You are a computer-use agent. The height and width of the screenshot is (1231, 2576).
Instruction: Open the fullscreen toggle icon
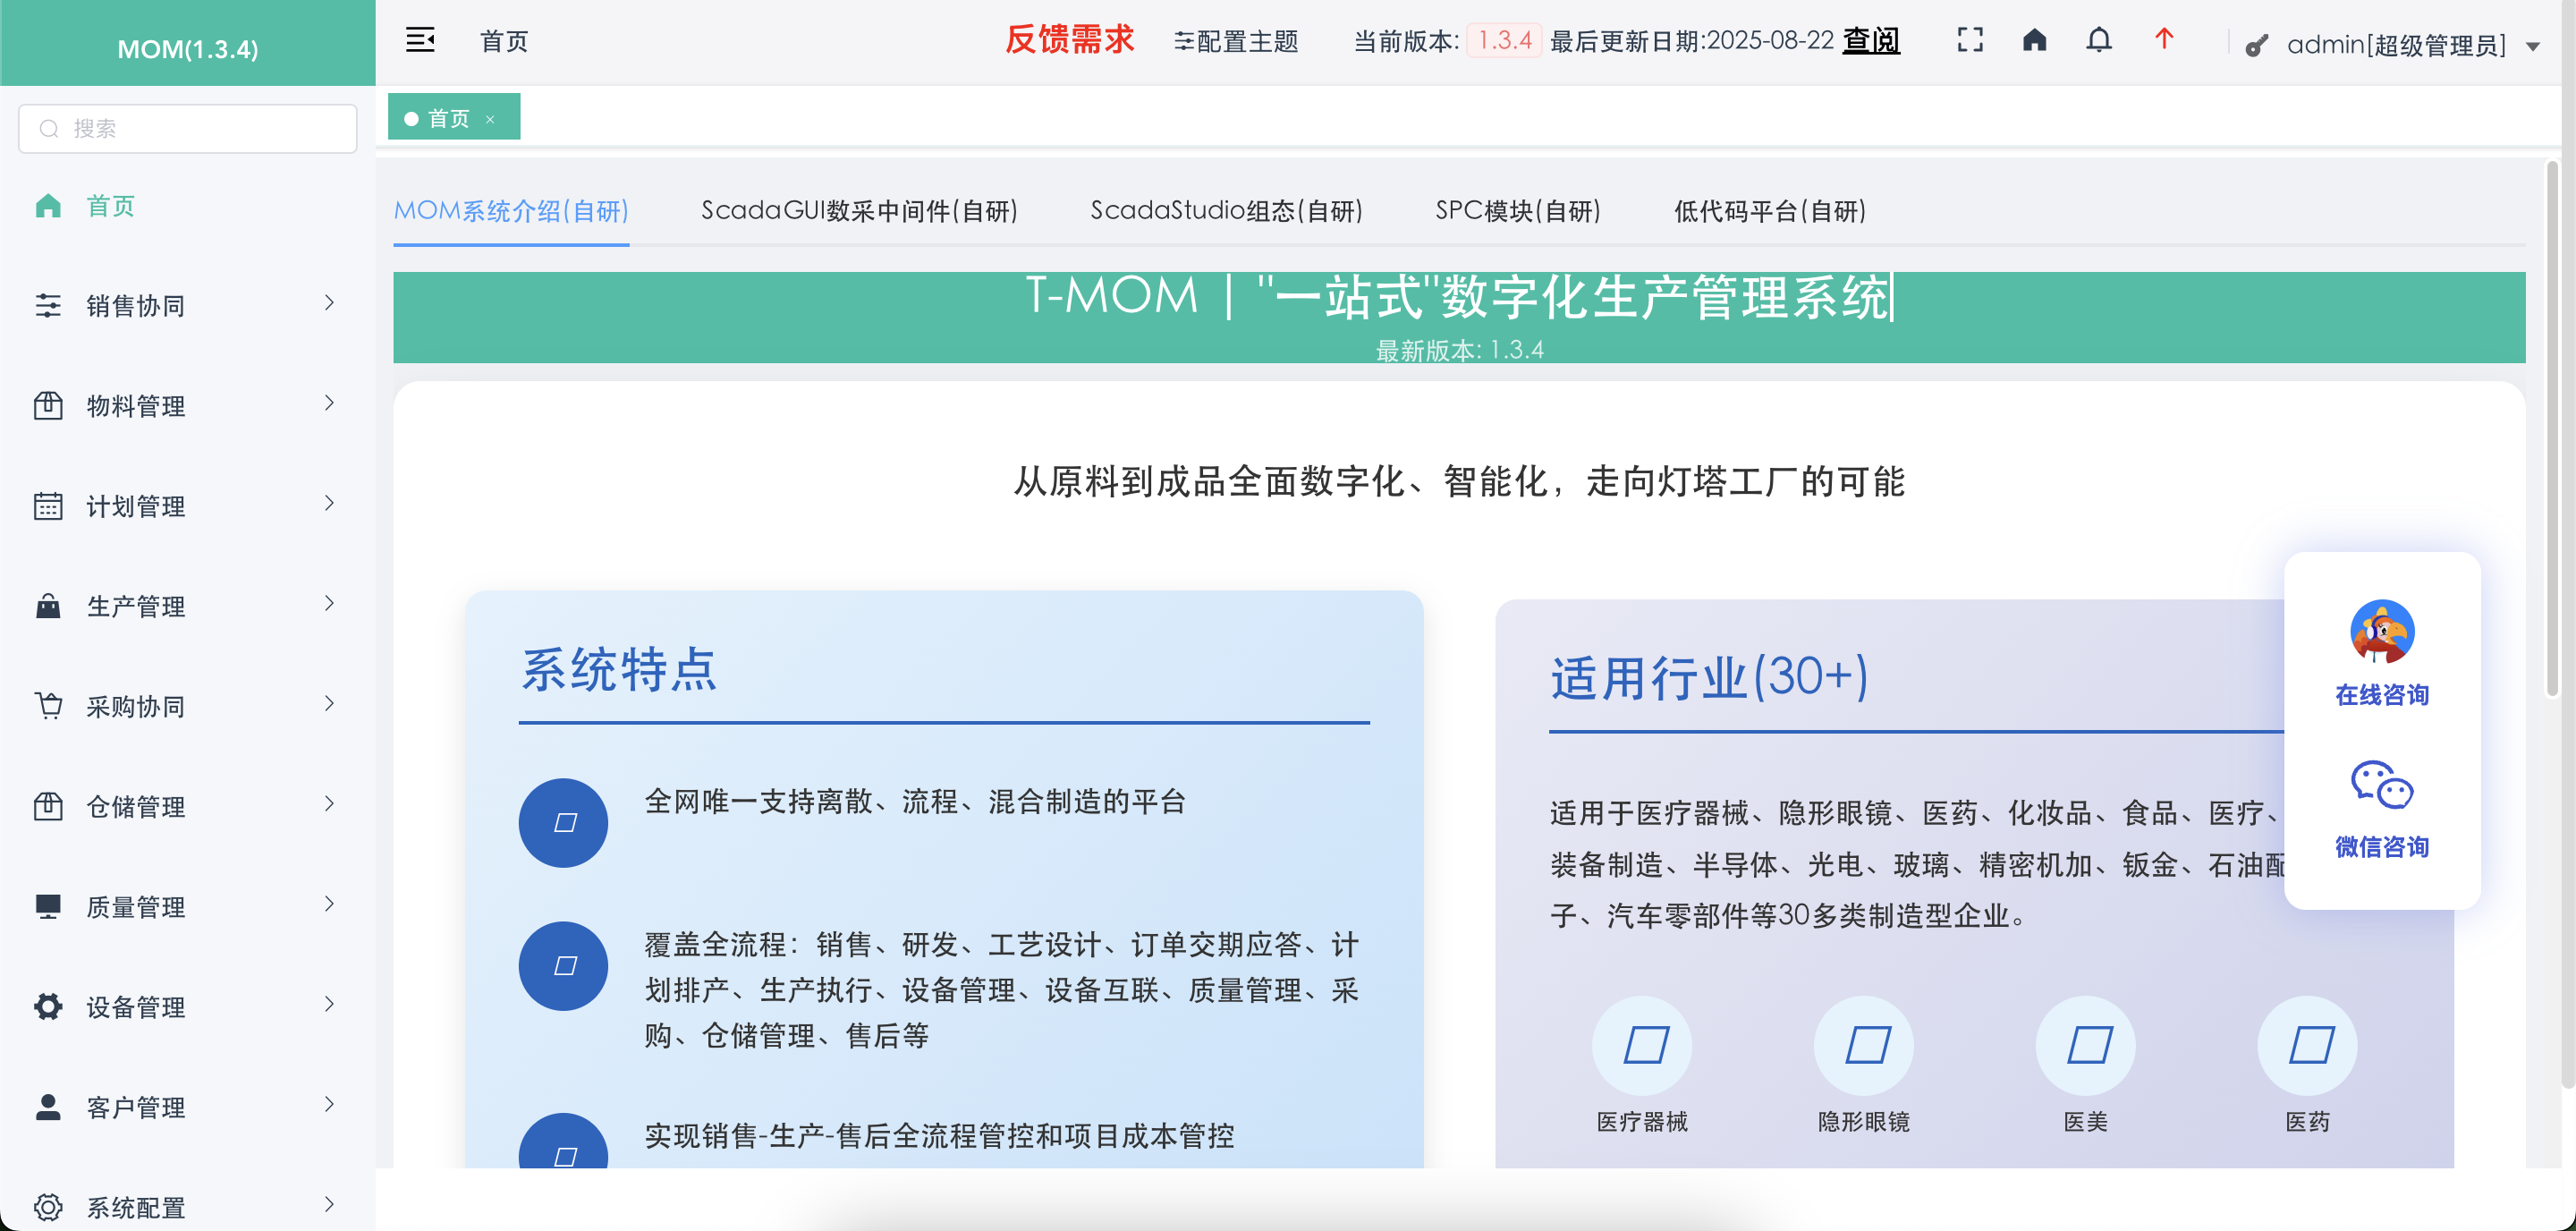(x=1970, y=40)
